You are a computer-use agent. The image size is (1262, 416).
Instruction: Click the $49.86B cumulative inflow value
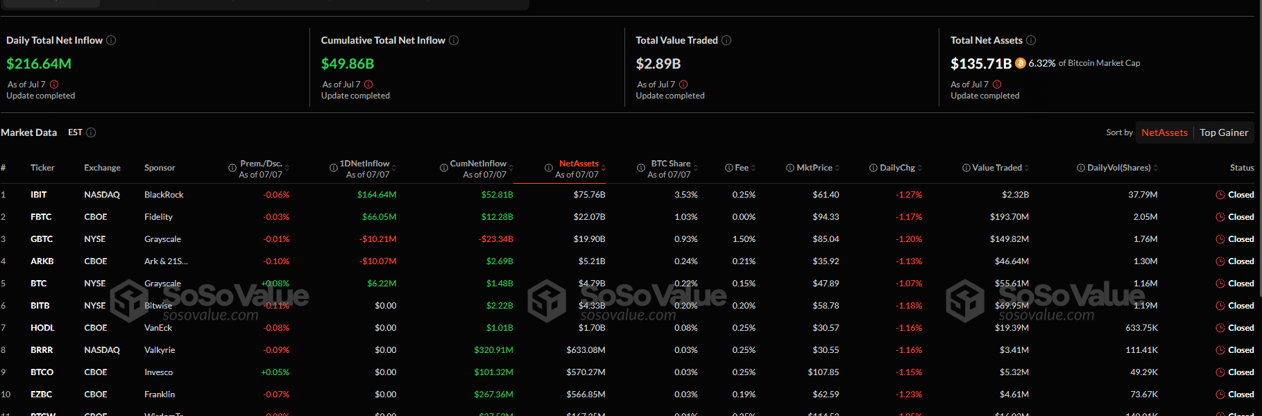click(348, 64)
